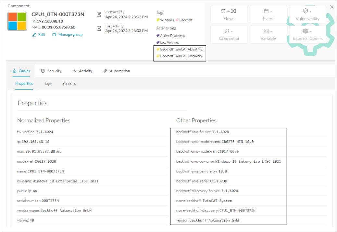
Task: Select the vlan-id 48 property row
Action: (x=92, y=220)
